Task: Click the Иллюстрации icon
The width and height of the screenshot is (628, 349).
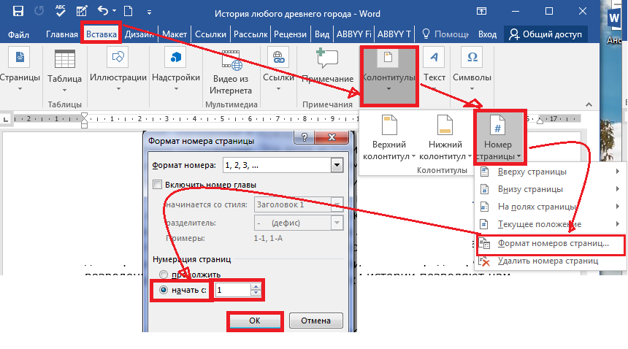Action: pyautogui.click(x=118, y=58)
